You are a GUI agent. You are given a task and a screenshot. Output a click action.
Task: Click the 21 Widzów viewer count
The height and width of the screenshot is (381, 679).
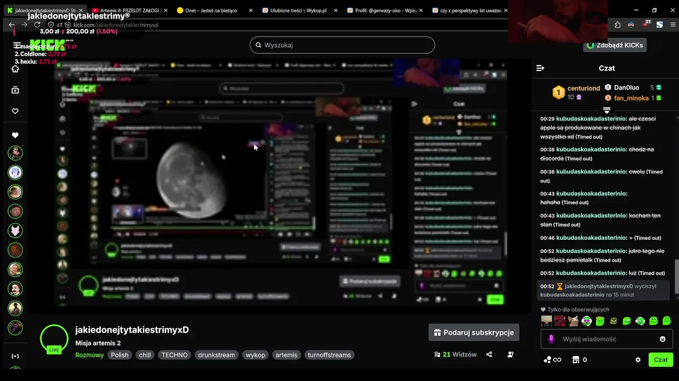point(455,355)
